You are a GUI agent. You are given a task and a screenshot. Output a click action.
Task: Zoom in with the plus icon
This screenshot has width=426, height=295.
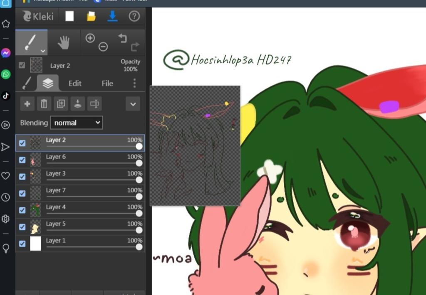point(90,38)
